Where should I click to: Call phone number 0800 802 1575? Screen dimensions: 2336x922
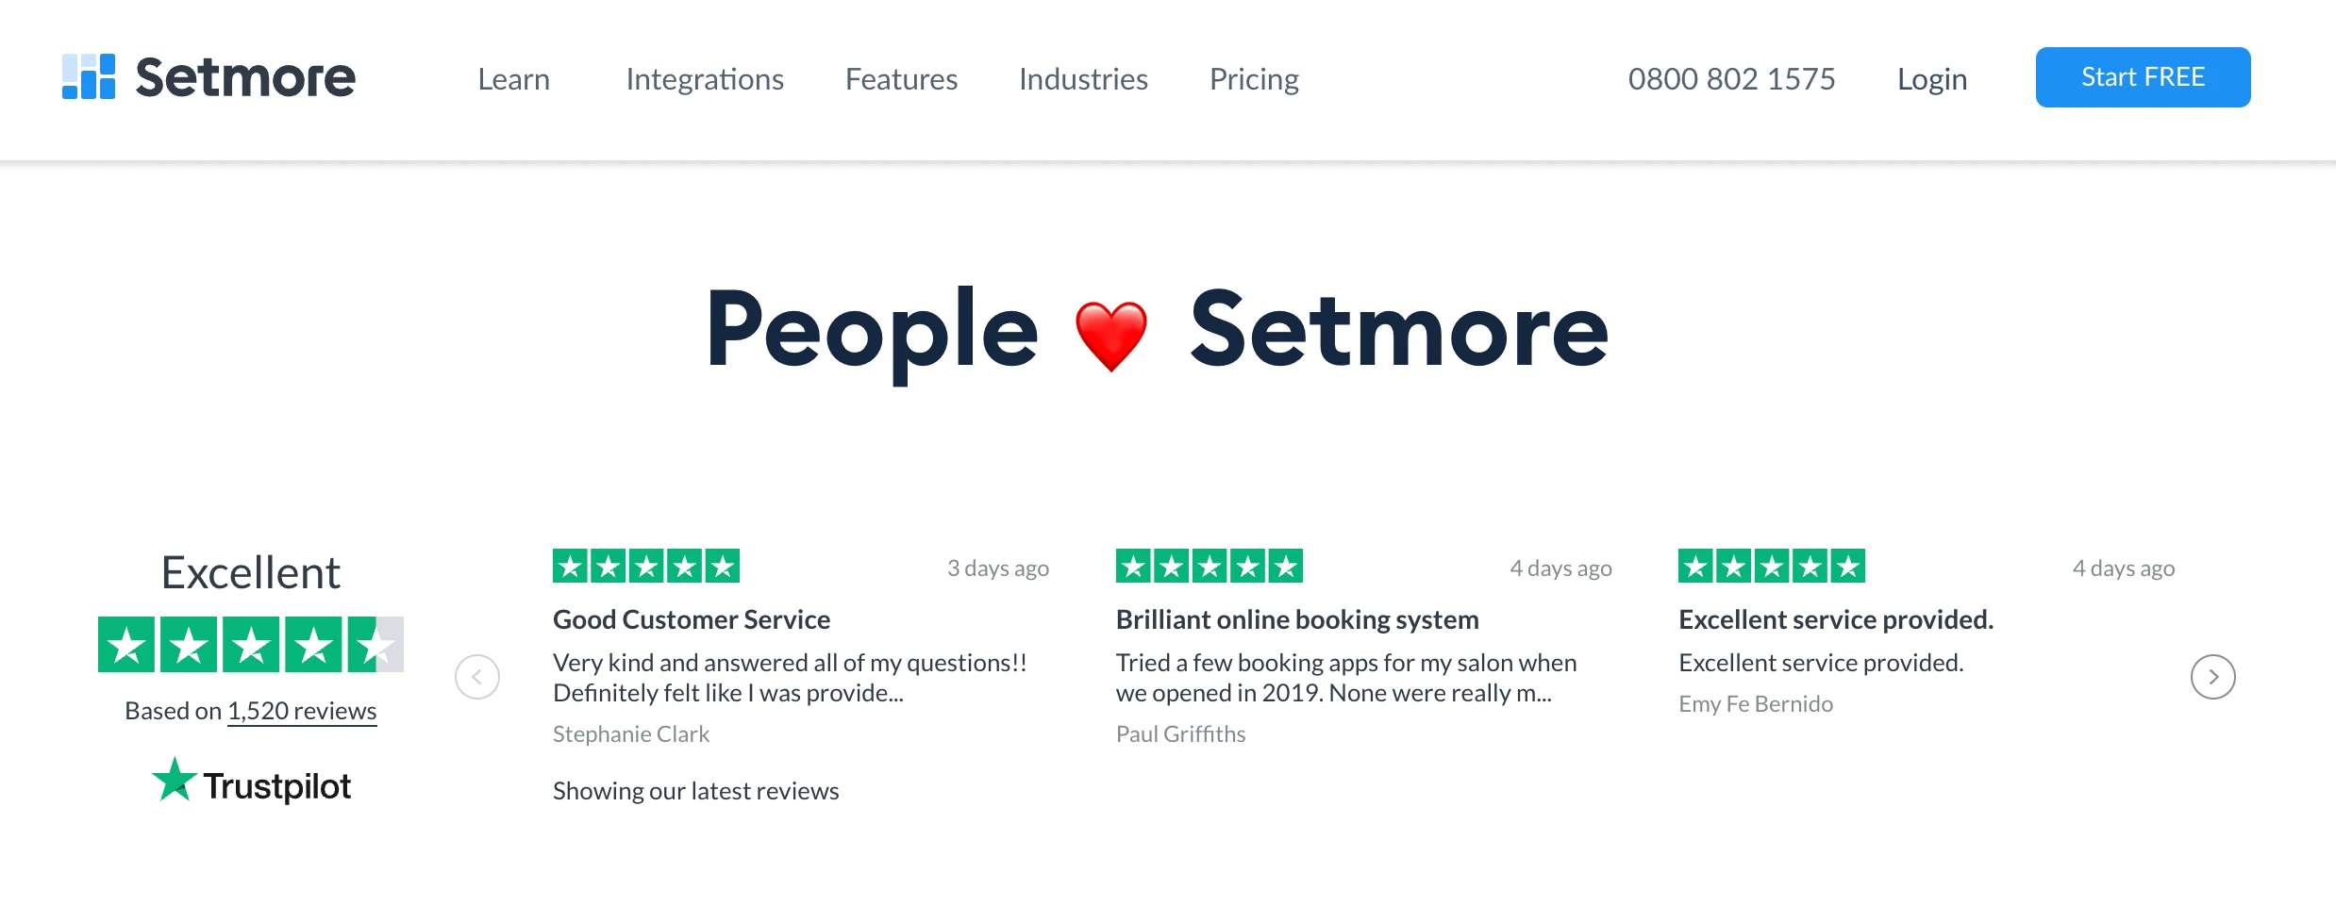[1731, 79]
